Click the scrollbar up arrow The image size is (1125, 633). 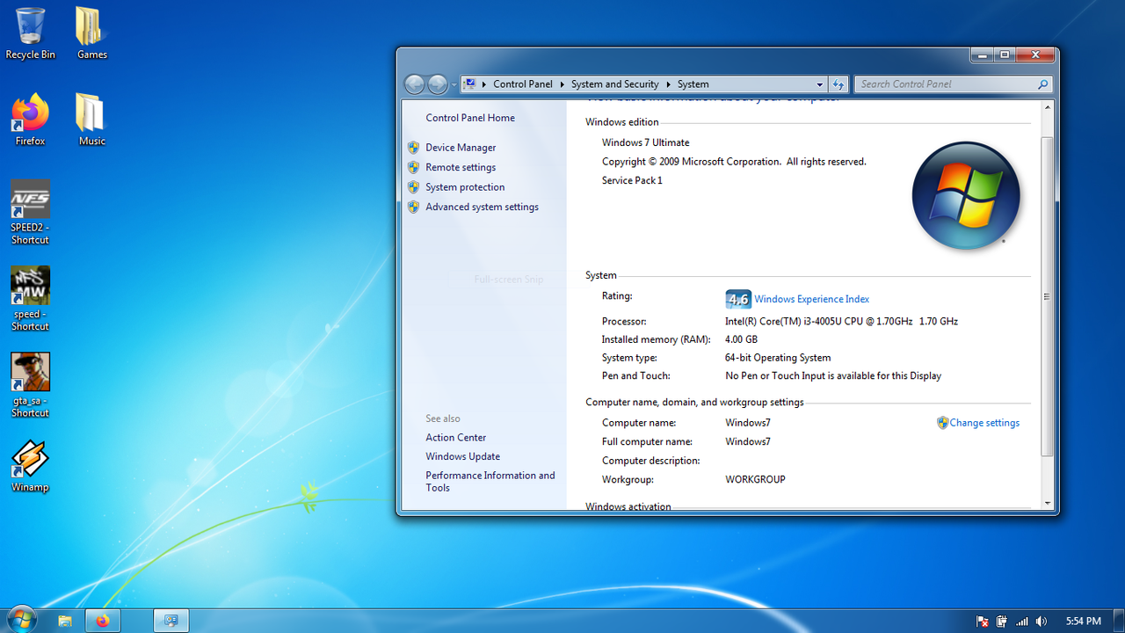click(1047, 107)
